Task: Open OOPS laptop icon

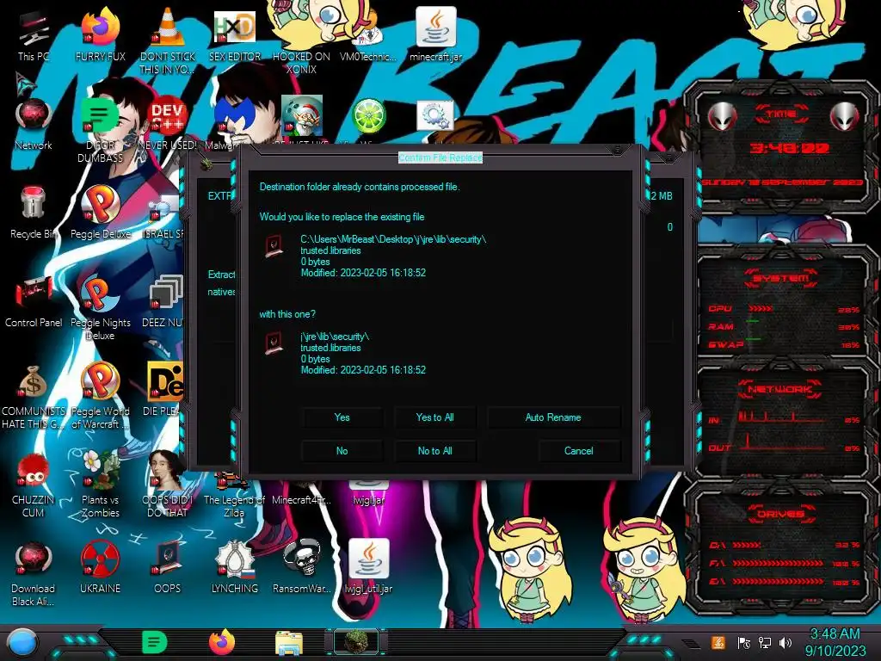Action: pyautogui.click(x=168, y=566)
